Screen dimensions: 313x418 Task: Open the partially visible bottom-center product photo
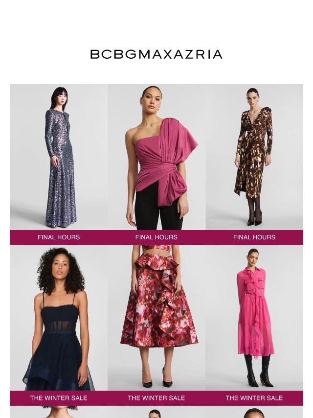coord(156,412)
